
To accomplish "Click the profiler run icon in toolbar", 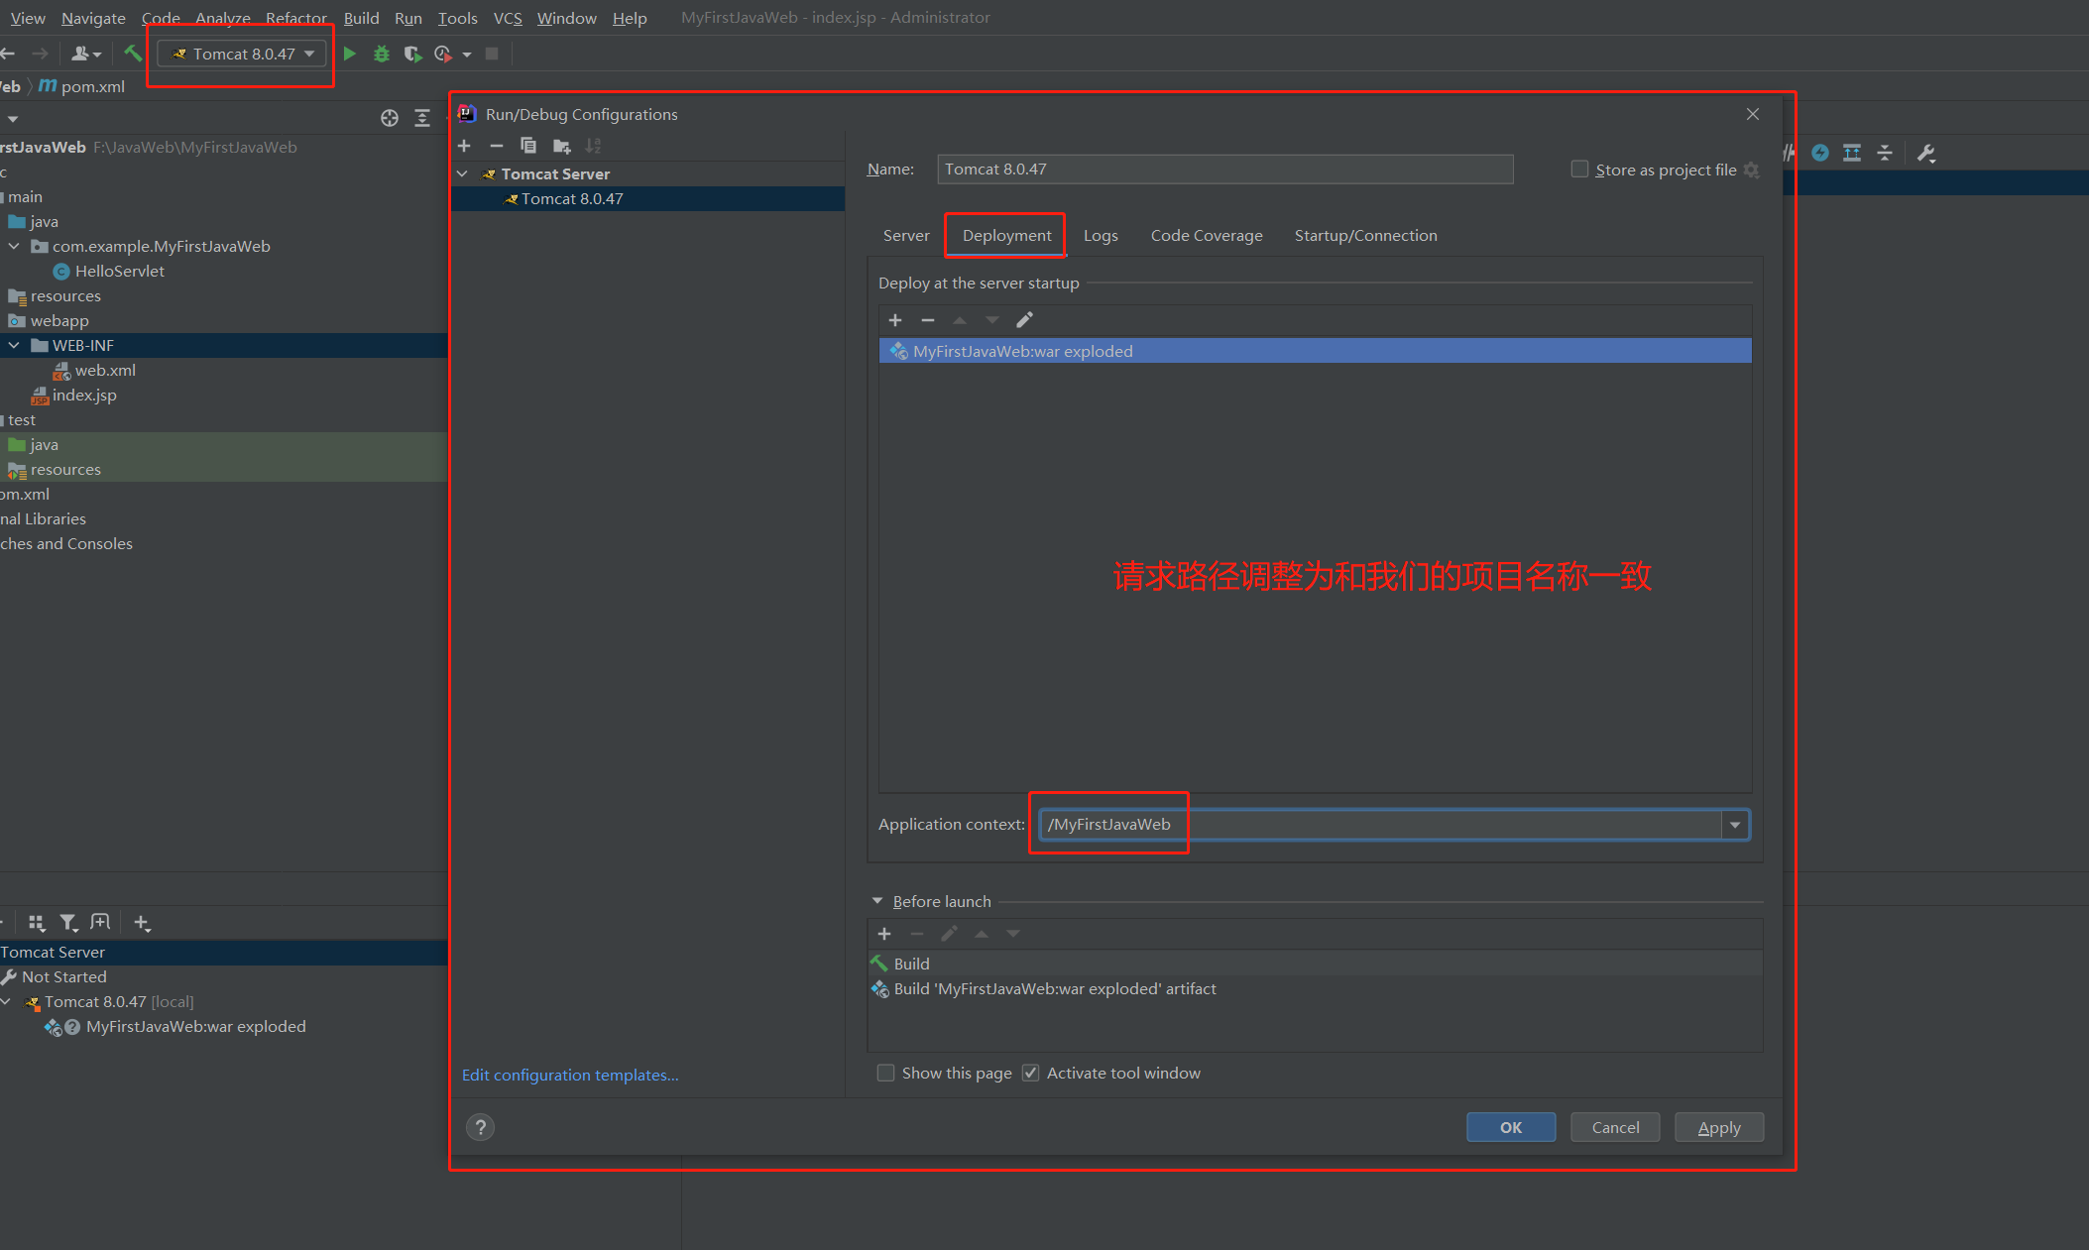I will [443, 54].
